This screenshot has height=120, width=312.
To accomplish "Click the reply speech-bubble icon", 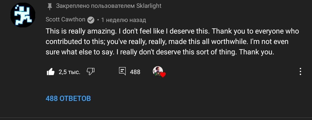I will click(122, 71).
